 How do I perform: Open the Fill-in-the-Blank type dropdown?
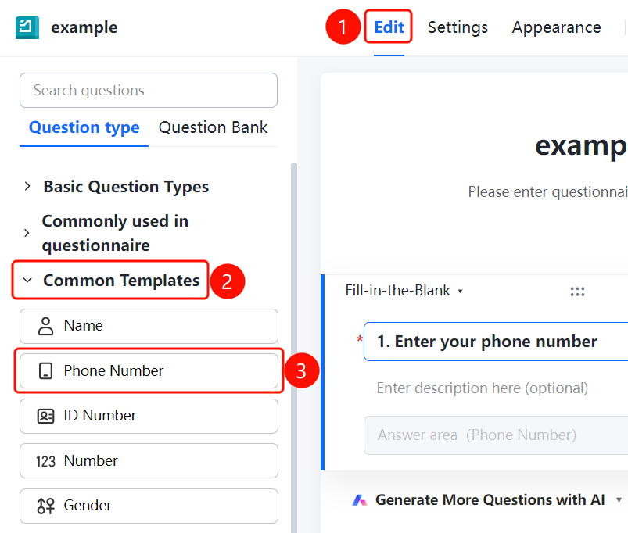coord(404,291)
